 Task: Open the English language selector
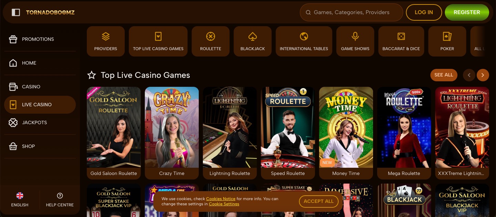pos(20,200)
